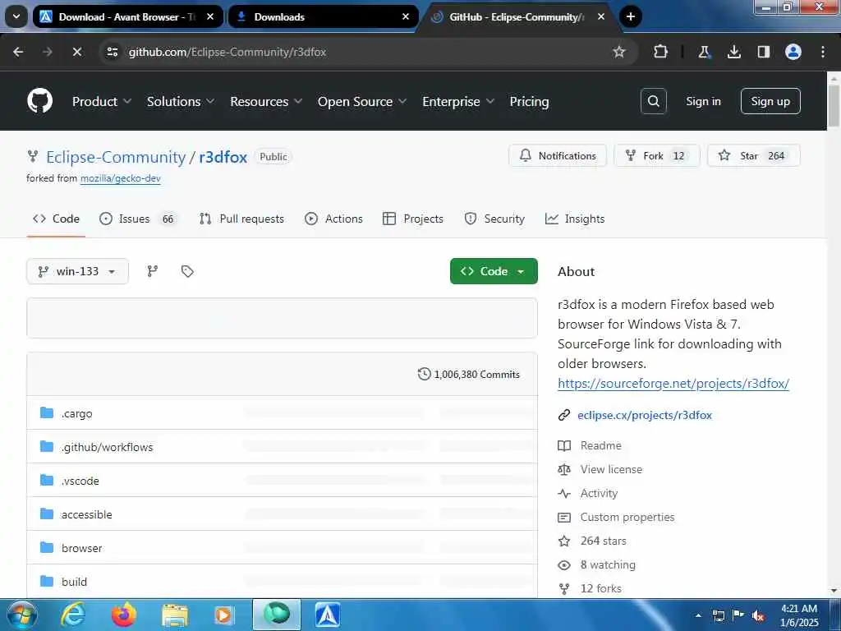Show hidden system tray icons arrow

pos(698,615)
